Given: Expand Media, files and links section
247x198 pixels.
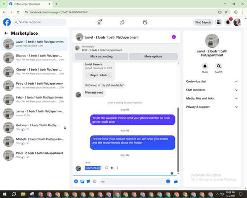Looking at the screenshot, I should coord(212,99).
